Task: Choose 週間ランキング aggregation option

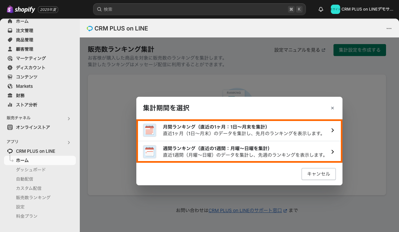Action: point(239,152)
